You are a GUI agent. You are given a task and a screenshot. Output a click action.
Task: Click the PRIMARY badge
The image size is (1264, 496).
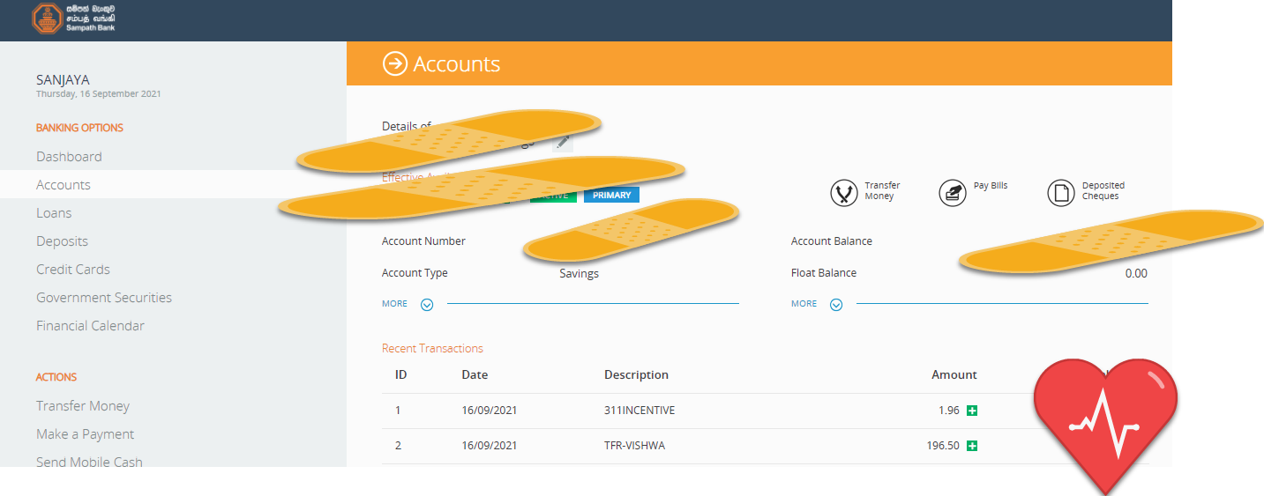click(x=611, y=195)
